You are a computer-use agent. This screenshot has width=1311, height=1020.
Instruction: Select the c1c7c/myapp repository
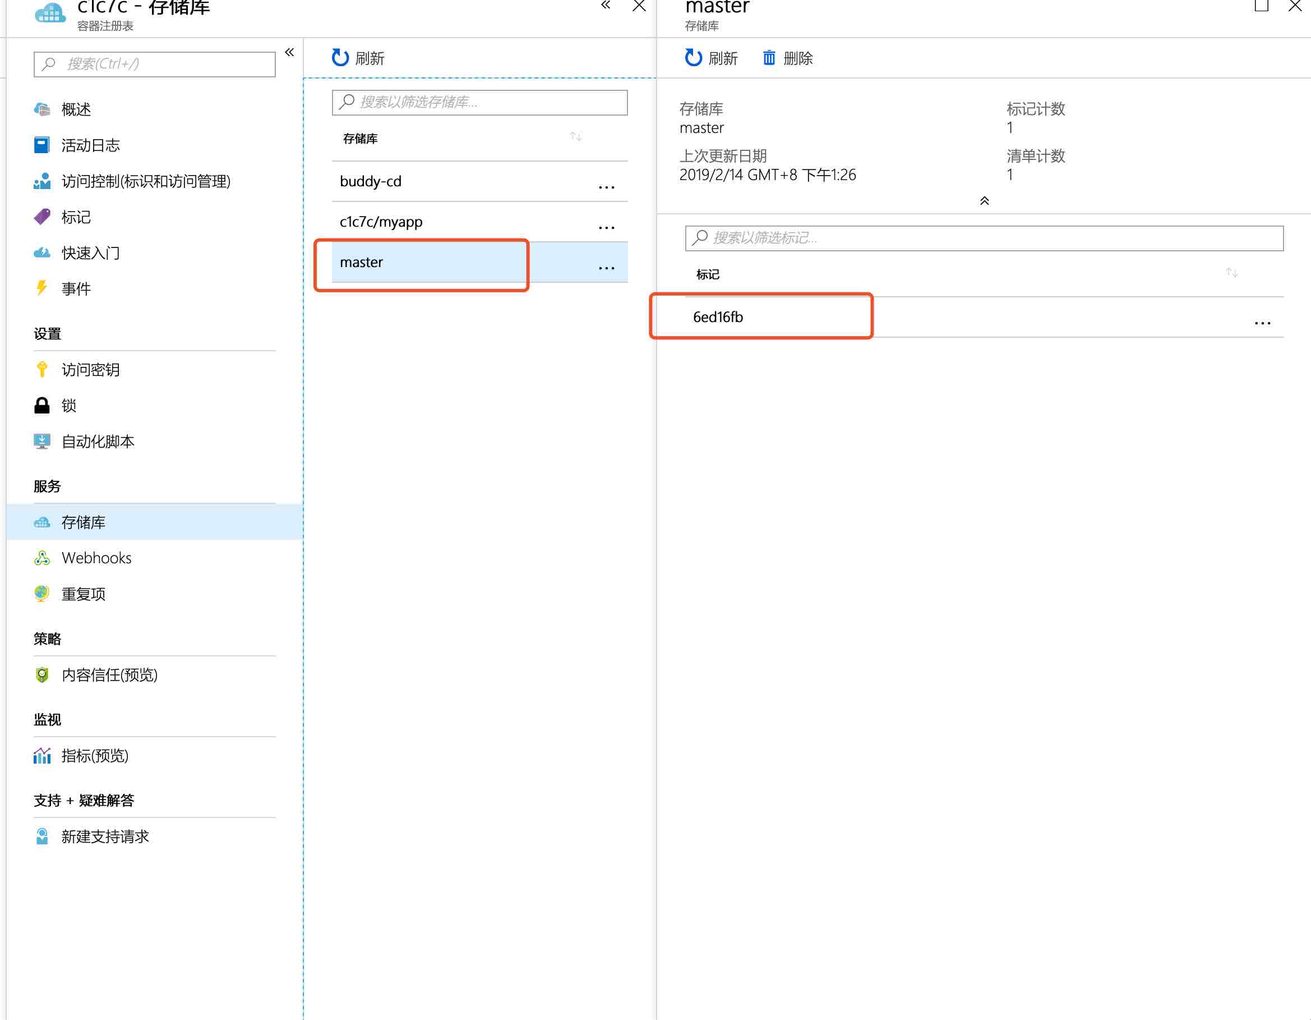381,222
